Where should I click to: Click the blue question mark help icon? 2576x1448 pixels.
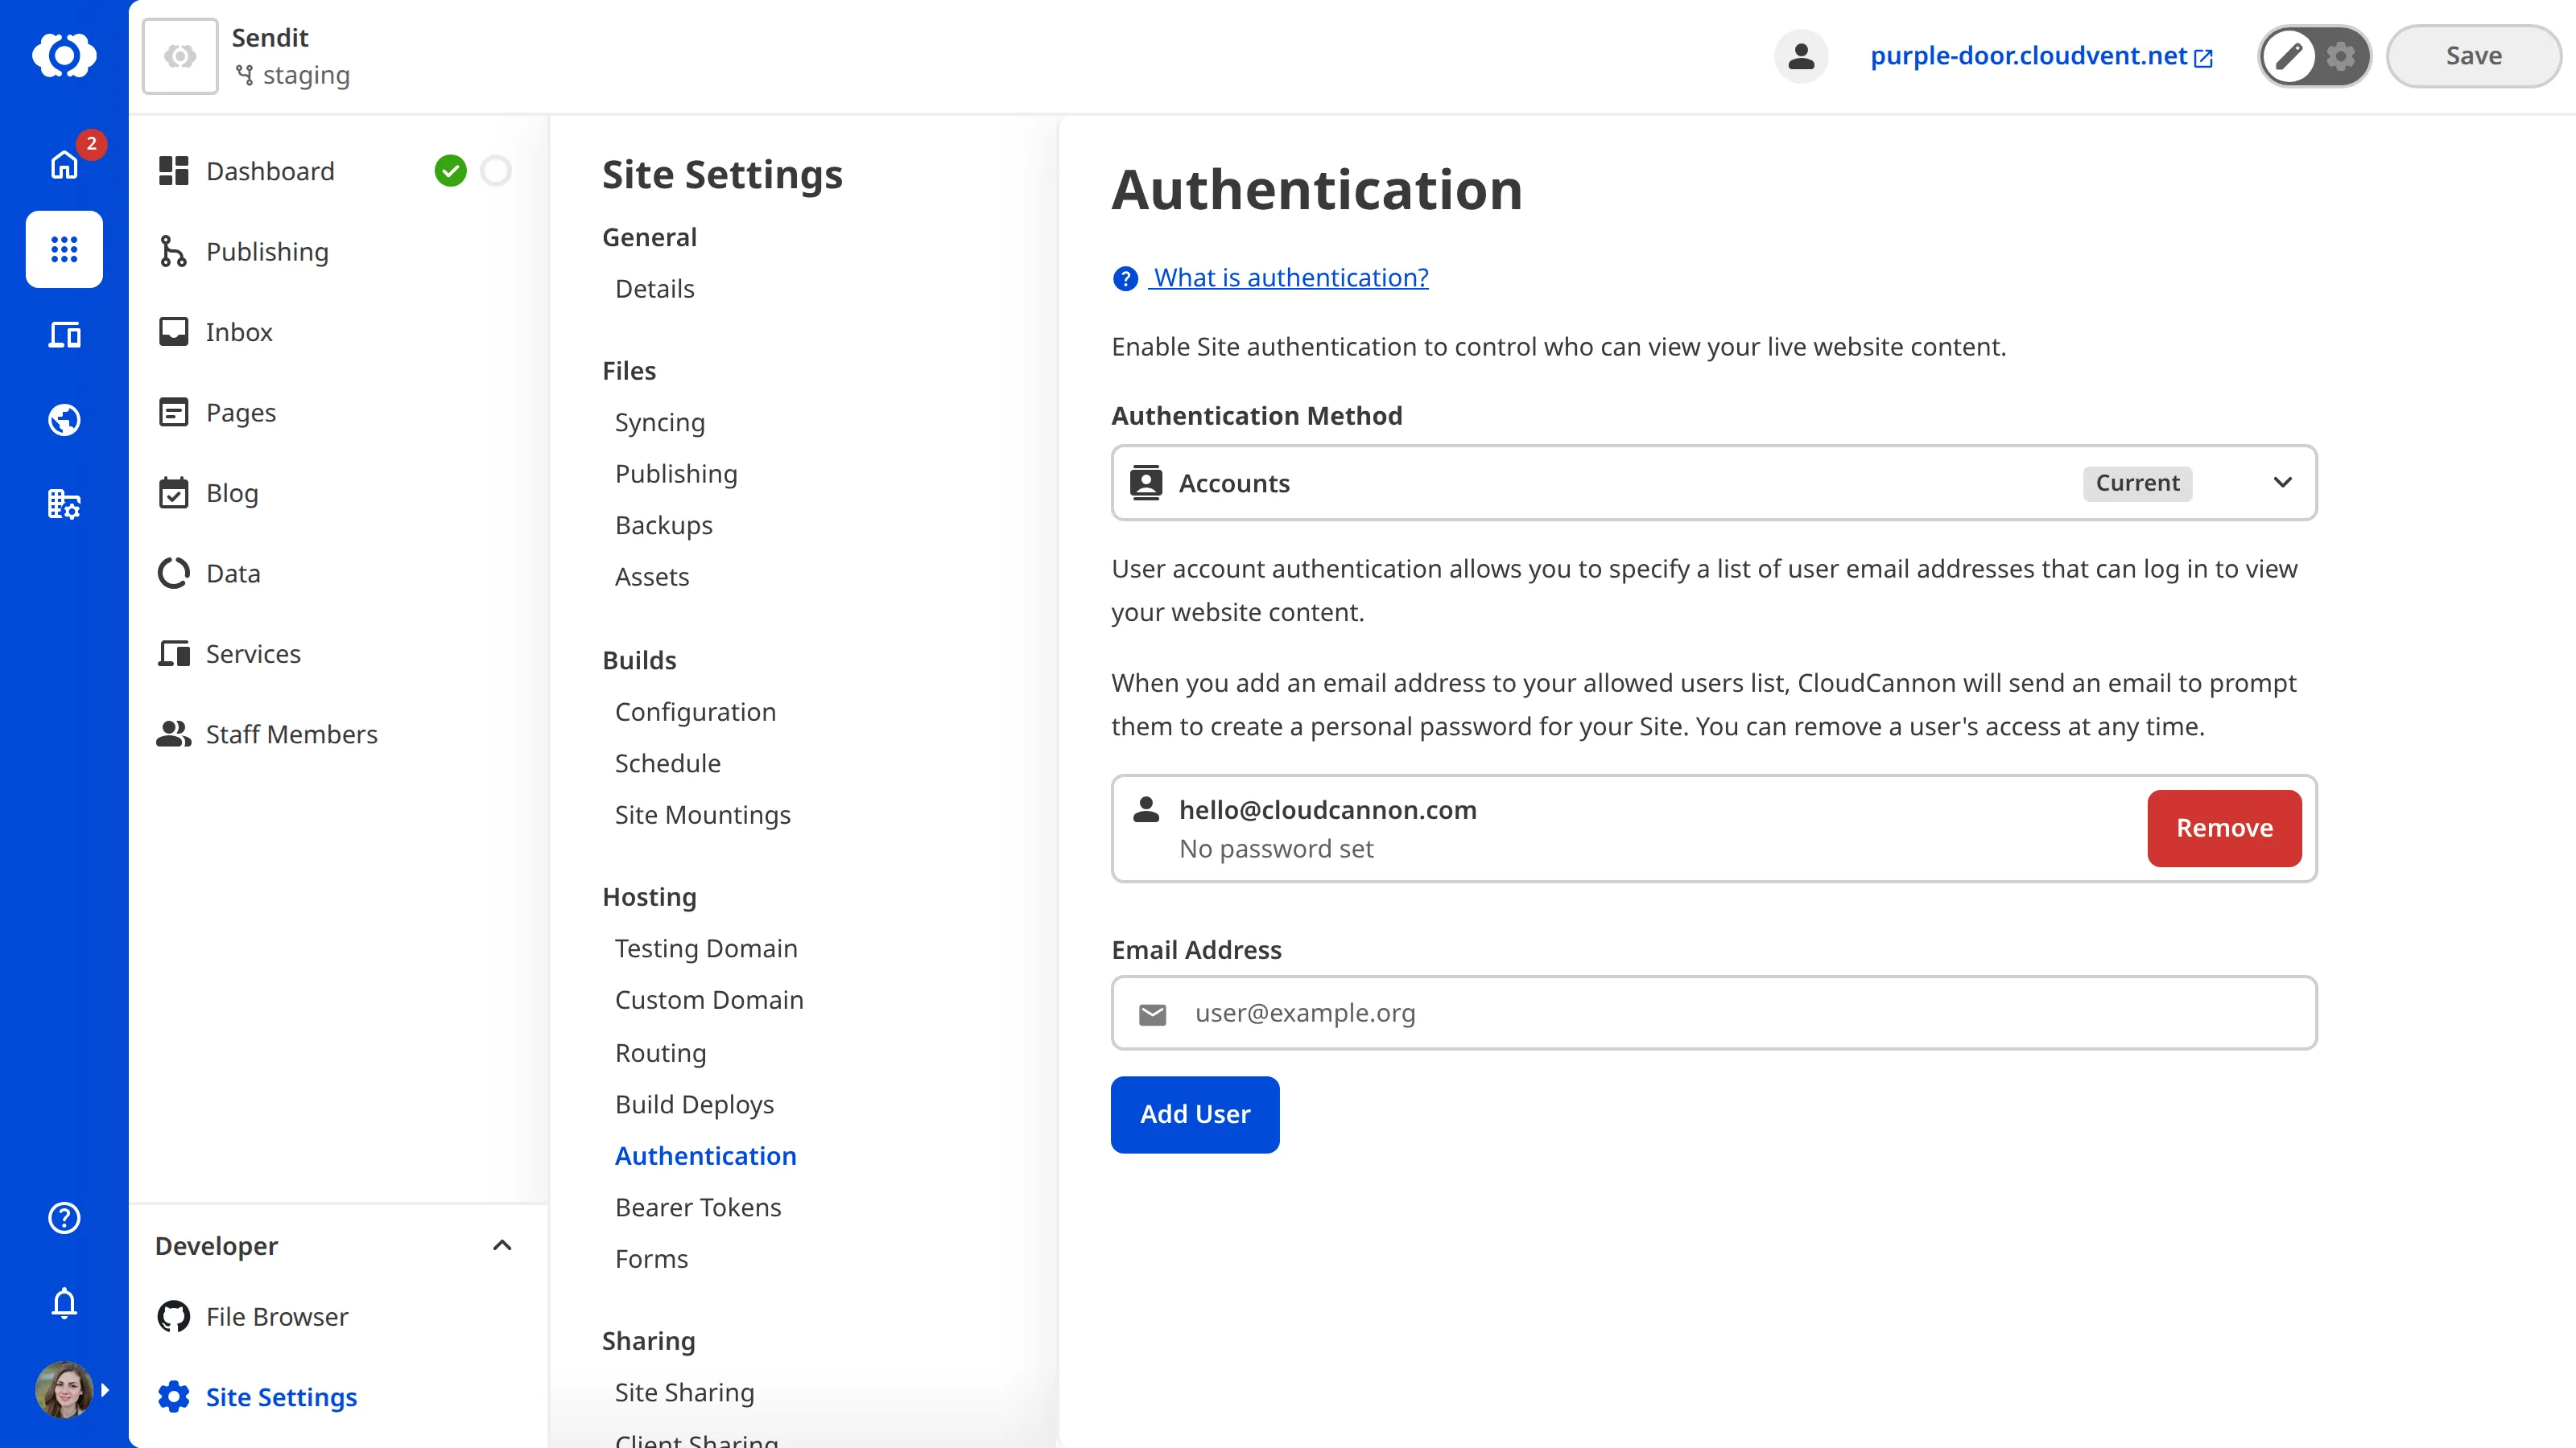click(x=1125, y=279)
